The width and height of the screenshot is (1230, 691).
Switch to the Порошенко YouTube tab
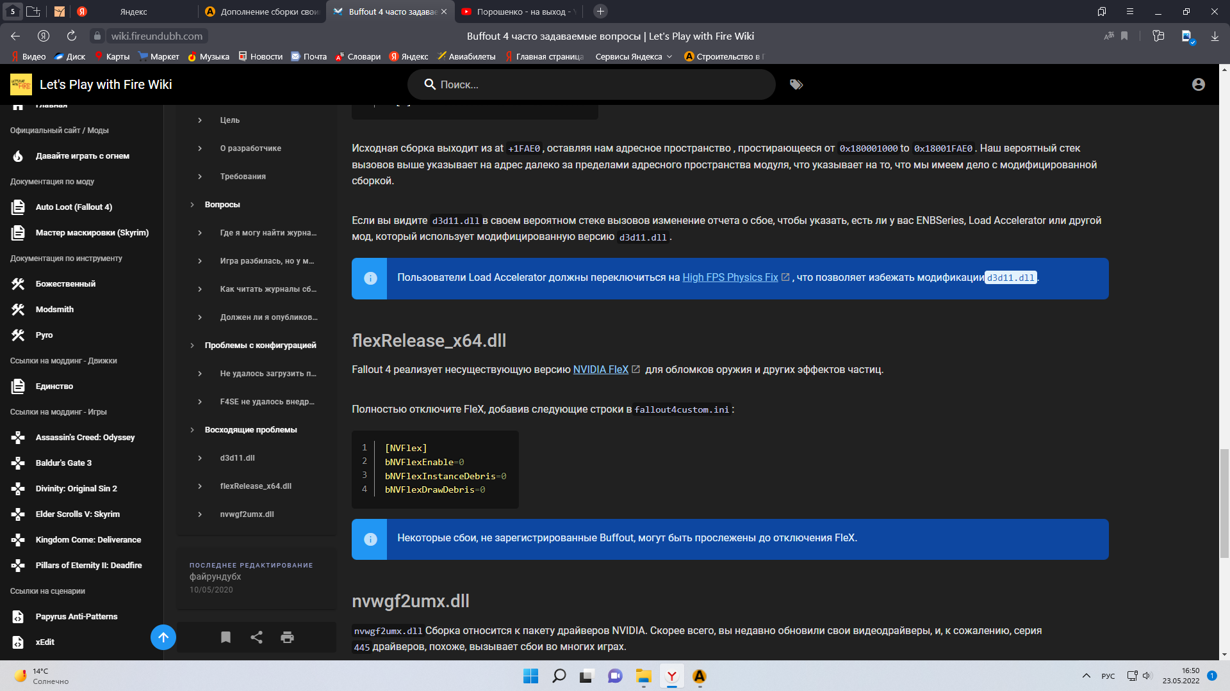(519, 12)
